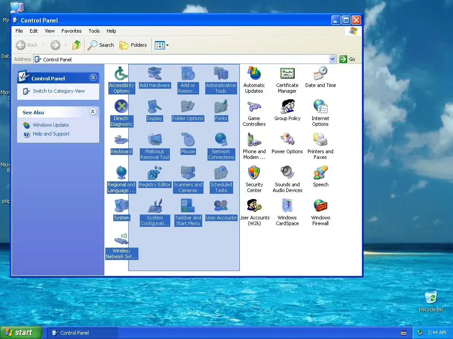The height and width of the screenshot is (339, 453).
Task: Open the Add Hardware applet
Action: point(154,74)
